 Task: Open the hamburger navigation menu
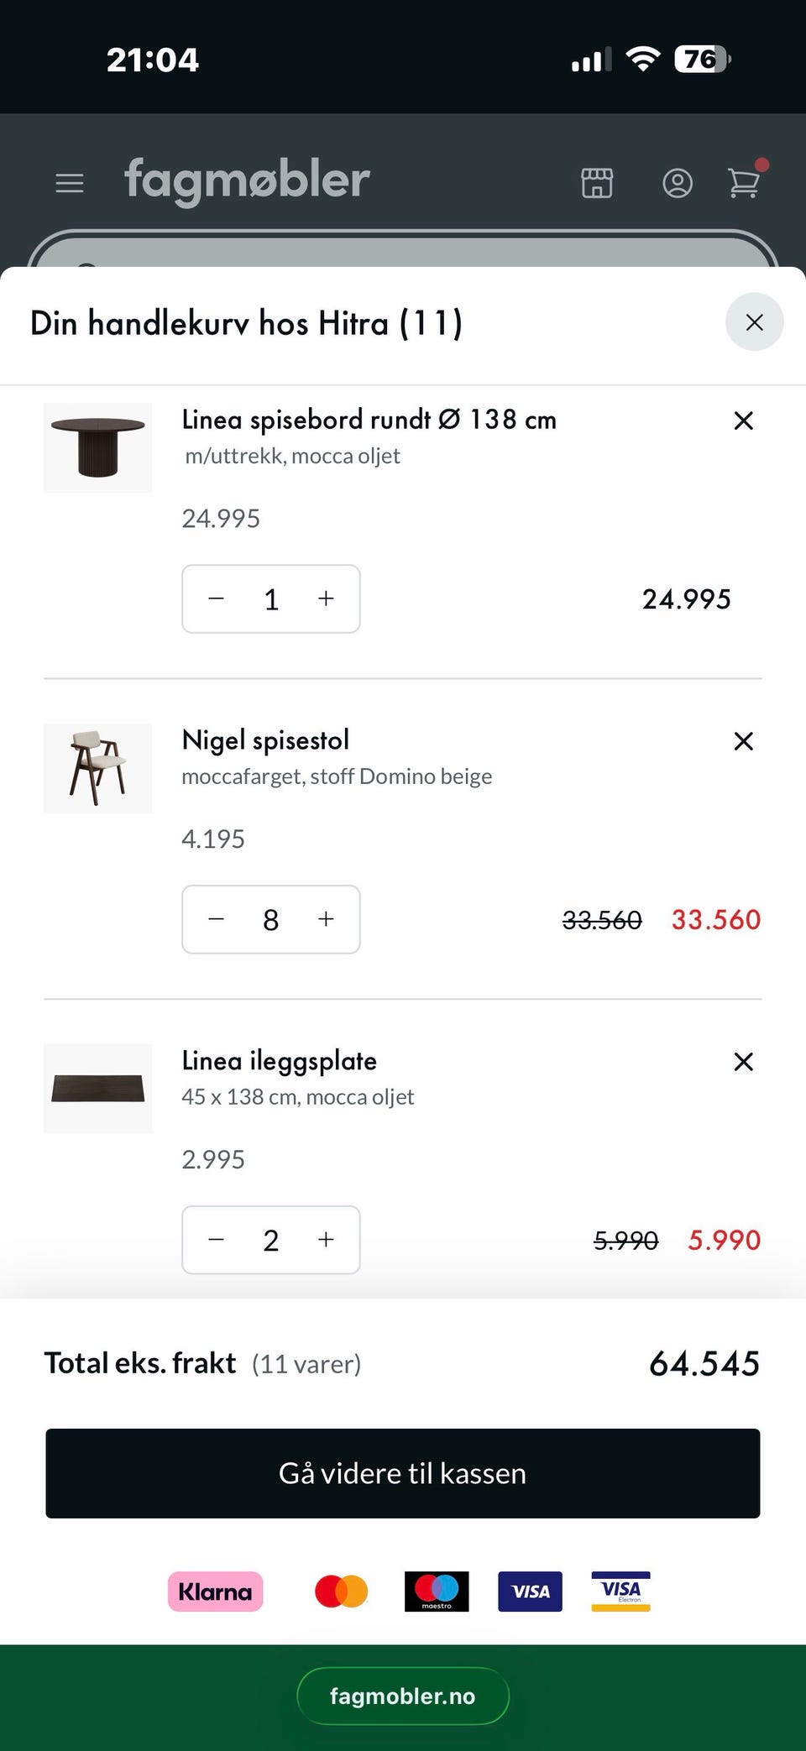tap(70, 183)
